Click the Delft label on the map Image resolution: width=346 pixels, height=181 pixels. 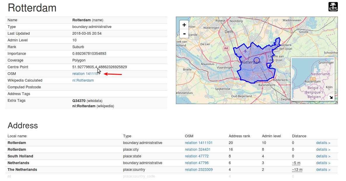point(229,31)
